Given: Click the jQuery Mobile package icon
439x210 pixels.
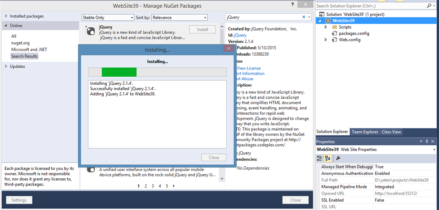Looking at the screenshot, I should point(90,169).
